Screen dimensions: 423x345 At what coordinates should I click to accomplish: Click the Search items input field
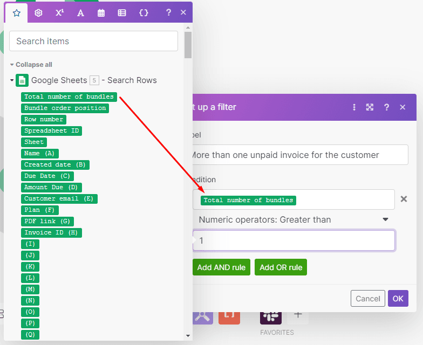[93, 41]
